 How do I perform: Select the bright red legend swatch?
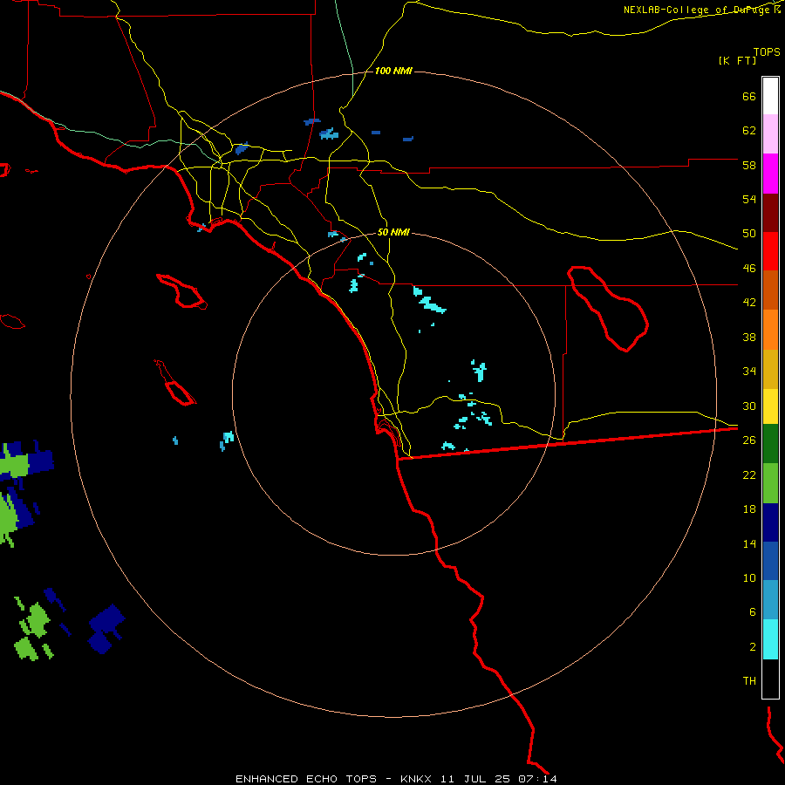click(770, 251)
